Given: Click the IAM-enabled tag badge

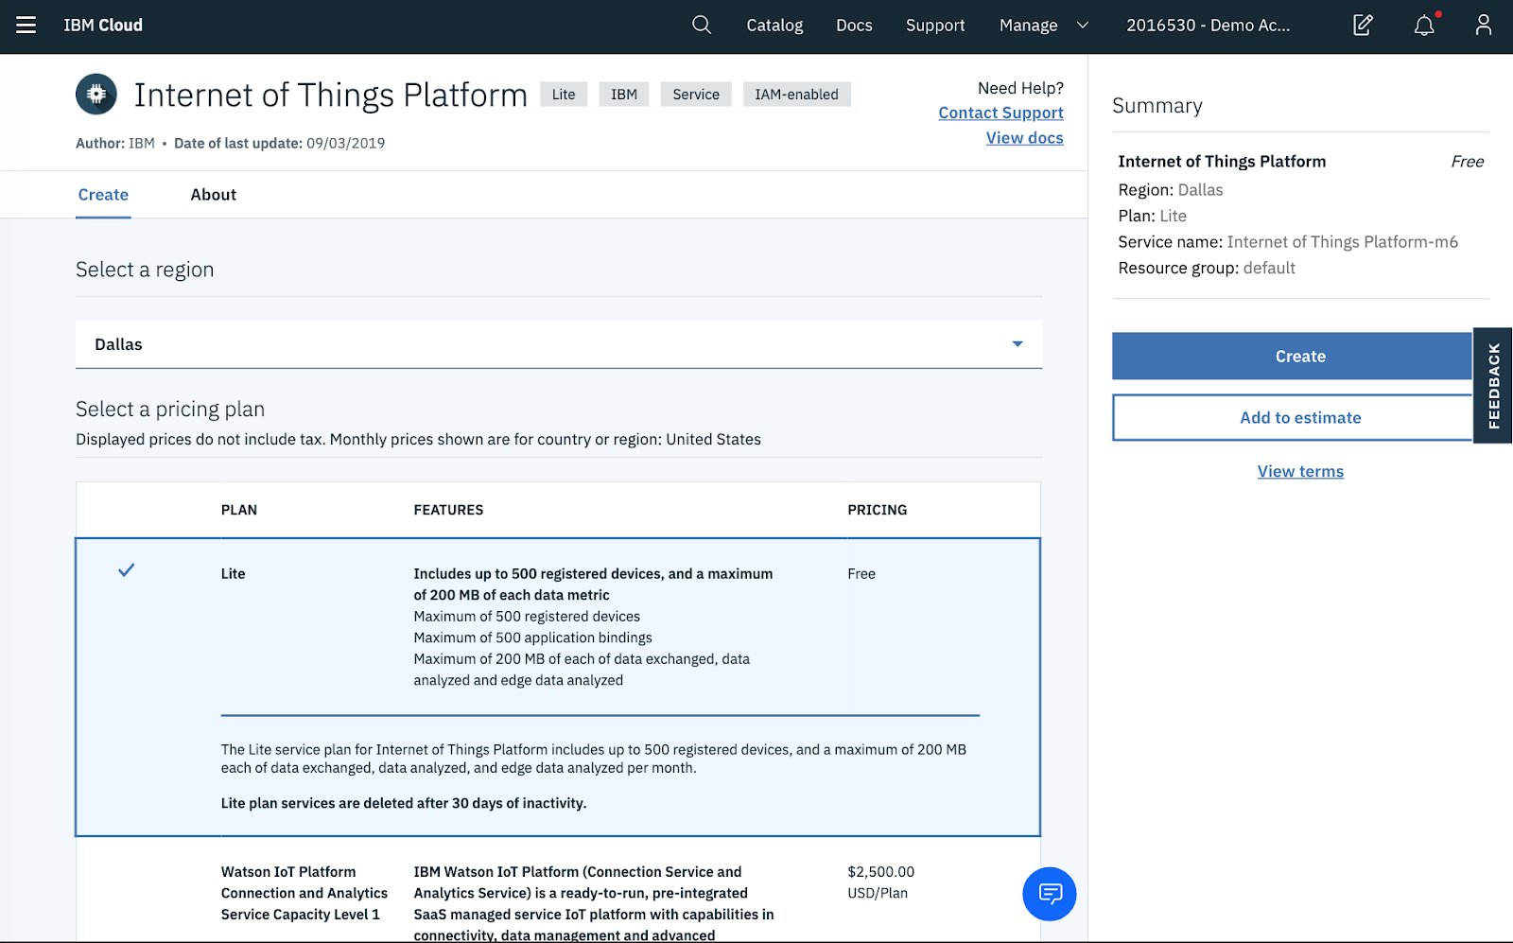Looking at the screenshot, I should (796, 95).
